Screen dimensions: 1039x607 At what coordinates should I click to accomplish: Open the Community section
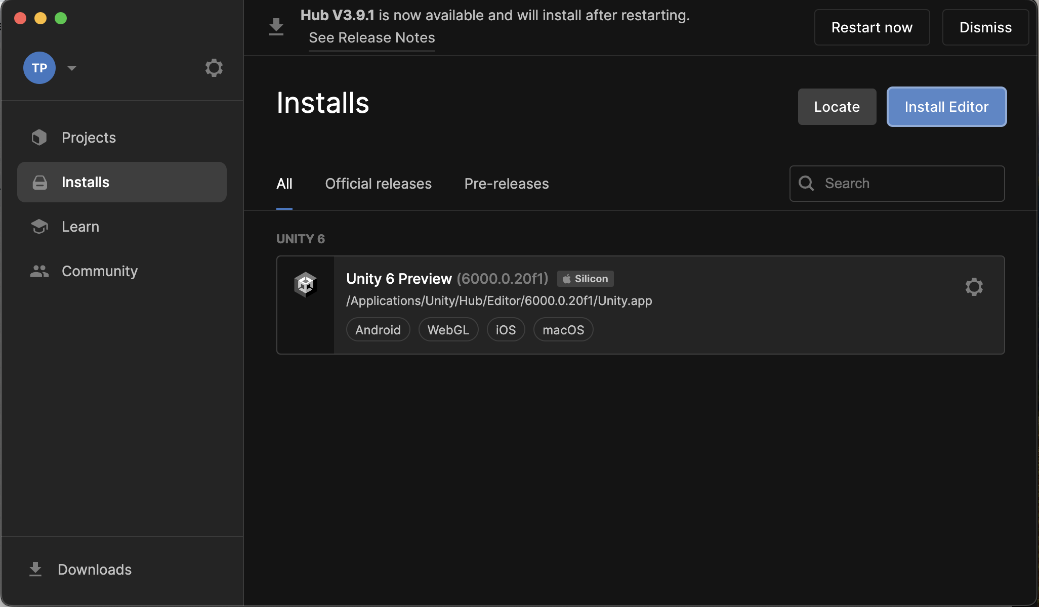(122, 271)
